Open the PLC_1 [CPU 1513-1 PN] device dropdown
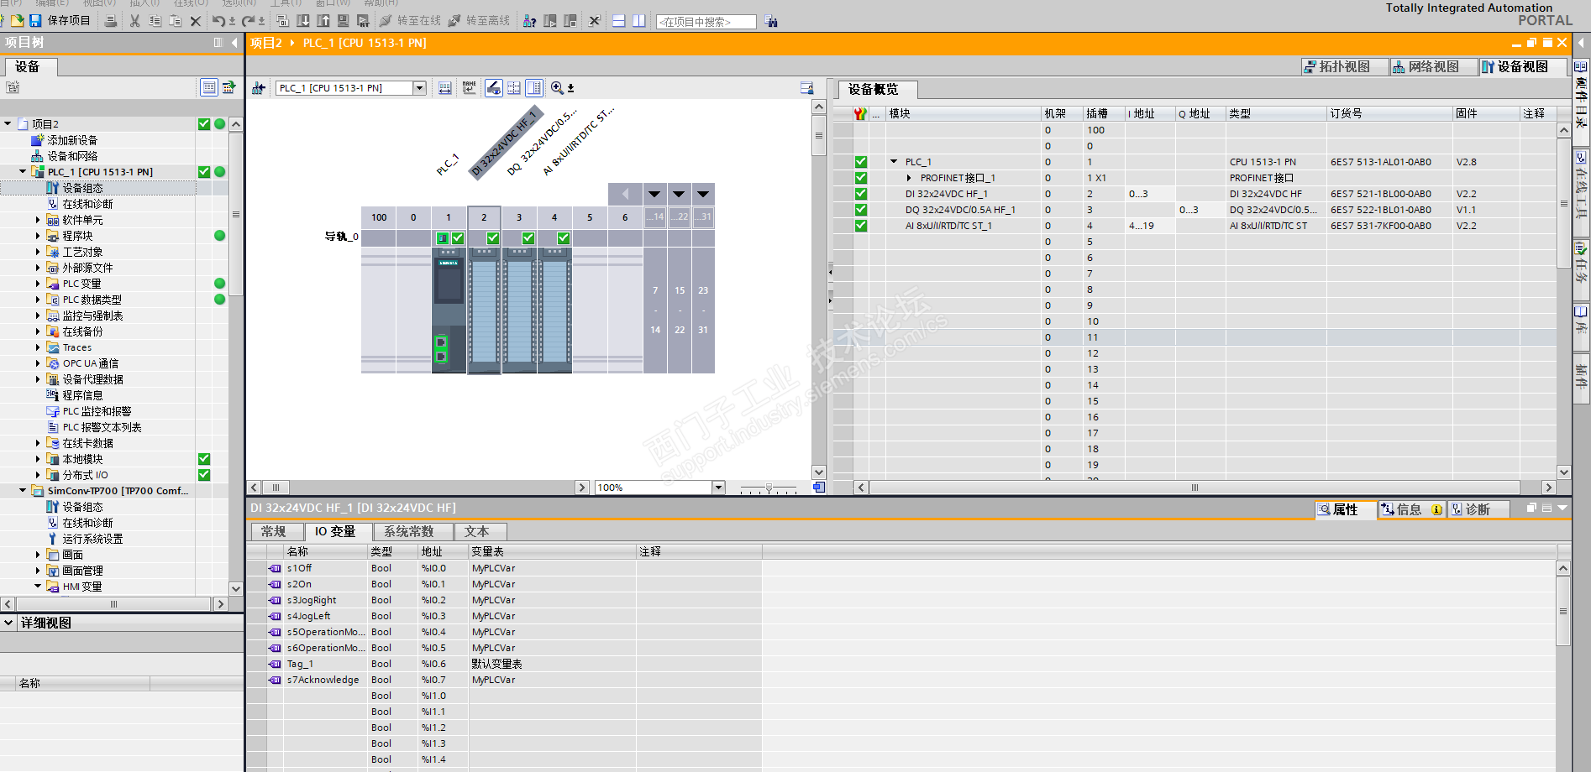 (x=419, y=88)
